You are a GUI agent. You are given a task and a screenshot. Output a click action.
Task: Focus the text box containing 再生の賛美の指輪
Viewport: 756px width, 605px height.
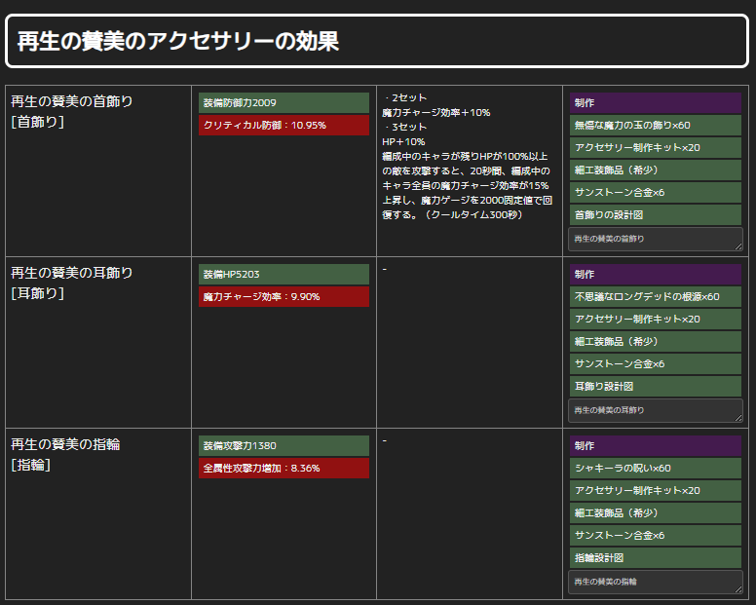(x=656, y=582)
